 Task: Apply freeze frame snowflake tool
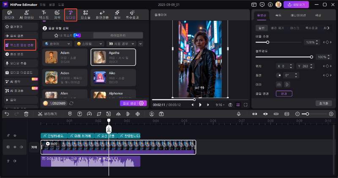tap(138, 114)
